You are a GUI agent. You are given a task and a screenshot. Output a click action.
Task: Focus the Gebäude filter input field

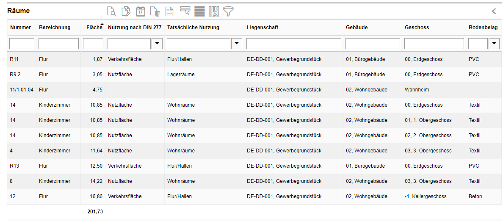coord(373,44)
